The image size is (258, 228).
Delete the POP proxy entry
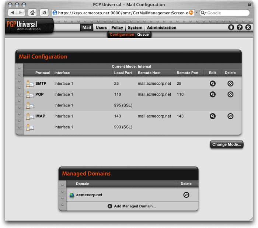tap(230, 94)
